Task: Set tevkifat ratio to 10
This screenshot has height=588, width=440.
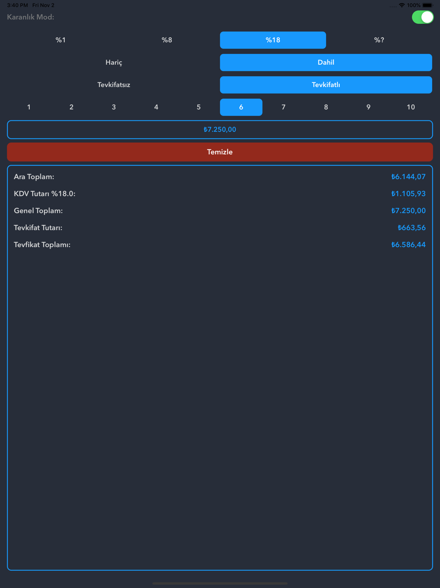Action: point(411,107)
